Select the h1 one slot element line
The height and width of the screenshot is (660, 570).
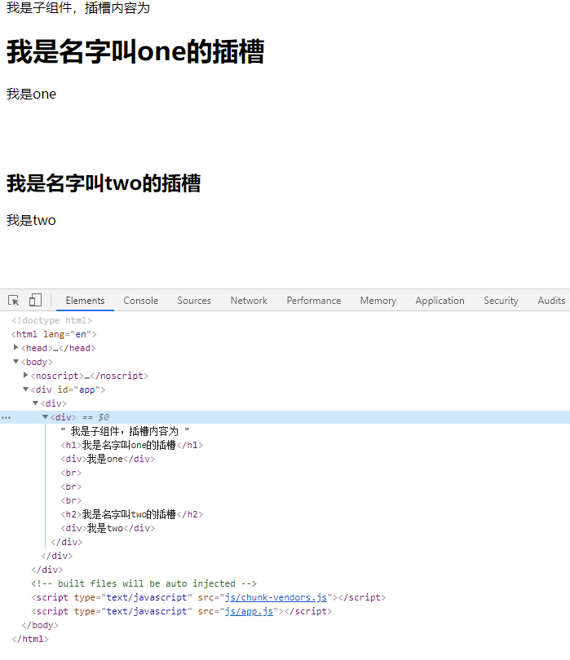point(132,445)
